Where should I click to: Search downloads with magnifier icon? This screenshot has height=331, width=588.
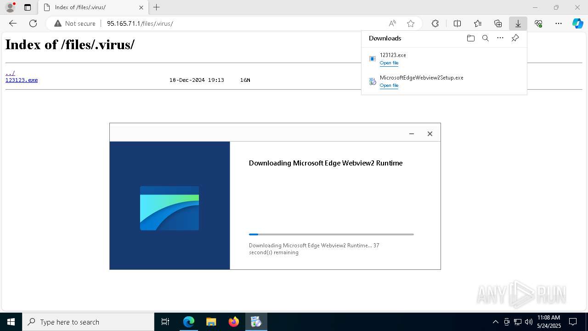(x=485, y=38)
